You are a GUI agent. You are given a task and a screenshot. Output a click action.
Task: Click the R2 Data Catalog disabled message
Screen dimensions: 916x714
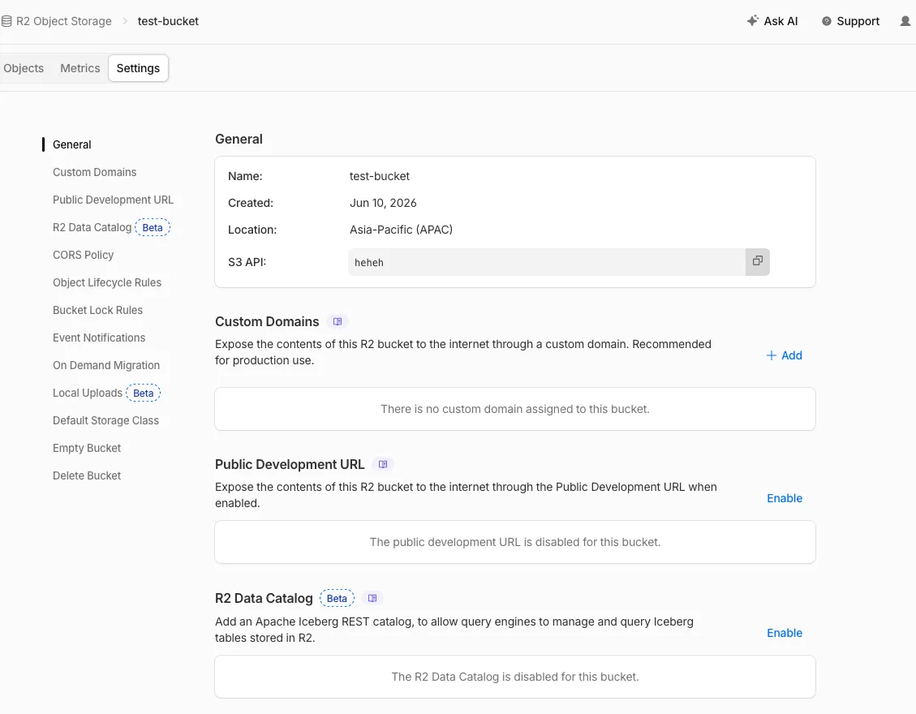(x=514, y=677)
